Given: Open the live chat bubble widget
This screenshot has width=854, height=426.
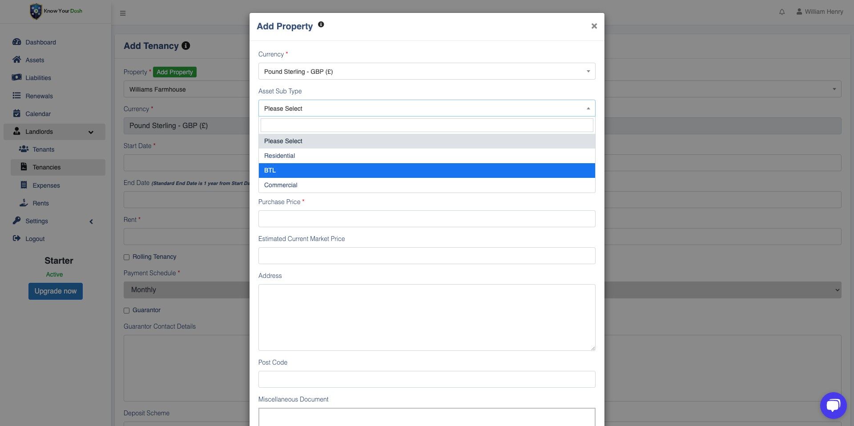Looking at the screenshot, I should tap(833, 405).
